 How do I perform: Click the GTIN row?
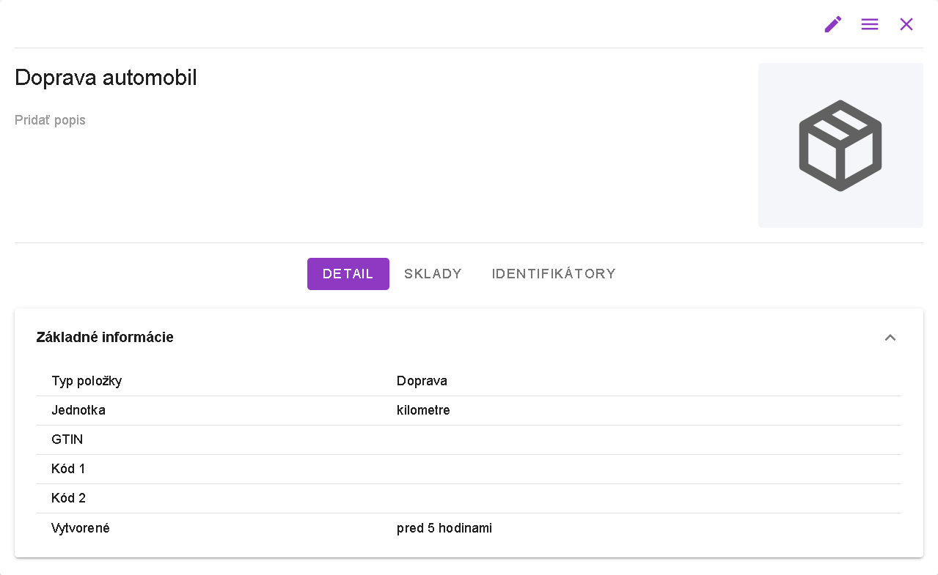click(x=67, y=439)
